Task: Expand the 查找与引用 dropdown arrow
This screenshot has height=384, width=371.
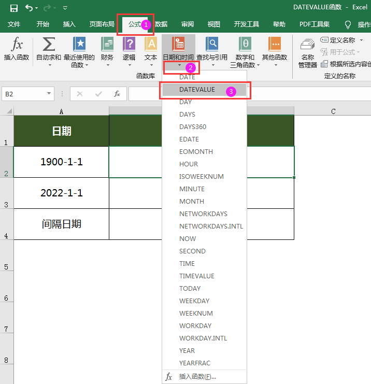Action: (x=213, y=65)
